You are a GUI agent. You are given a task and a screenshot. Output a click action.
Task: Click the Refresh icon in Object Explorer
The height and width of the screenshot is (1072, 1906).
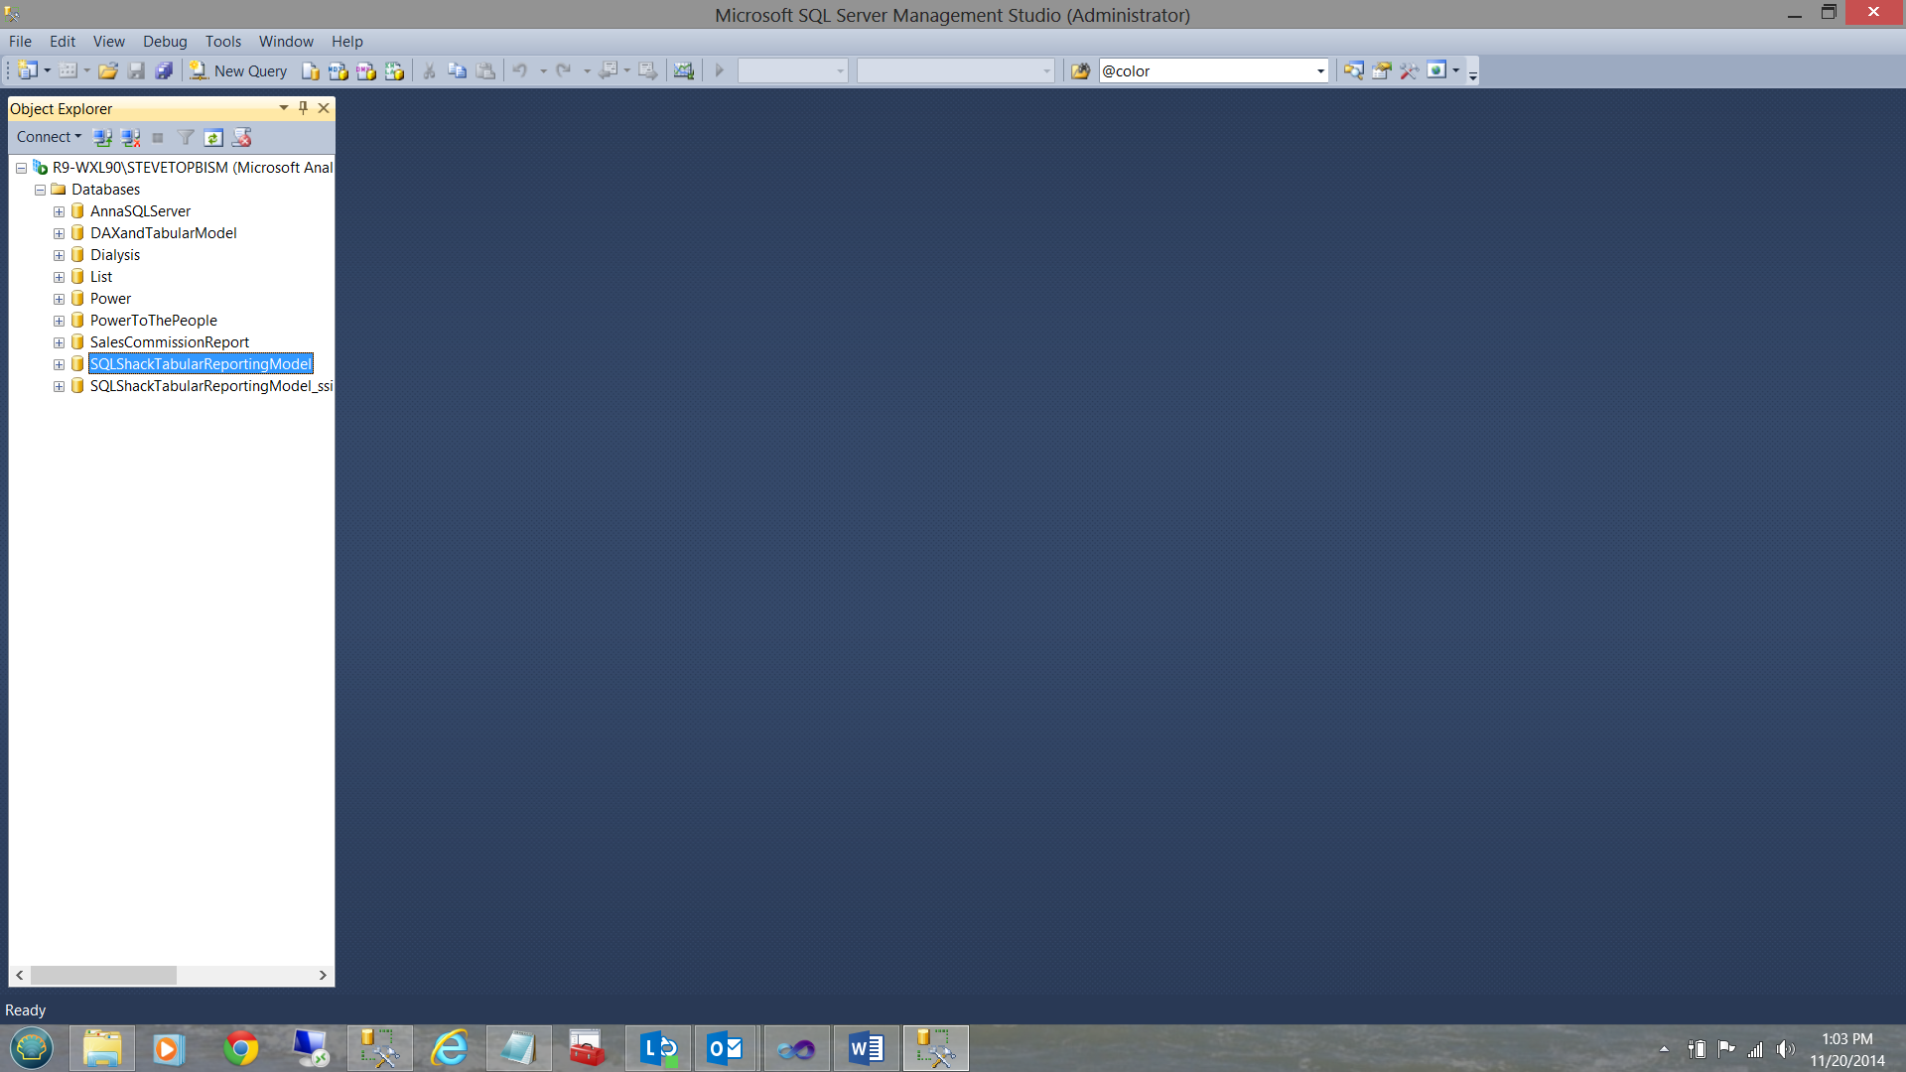click(213, 137)
